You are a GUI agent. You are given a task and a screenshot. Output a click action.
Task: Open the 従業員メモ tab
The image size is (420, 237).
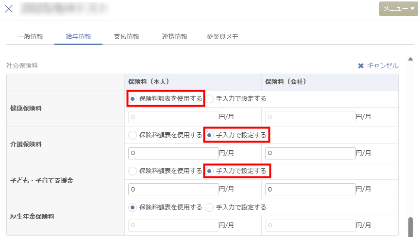point(222,36)
